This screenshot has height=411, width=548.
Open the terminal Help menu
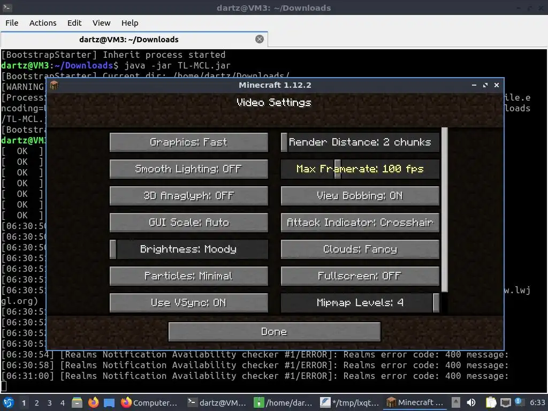[x=130, y=23]
